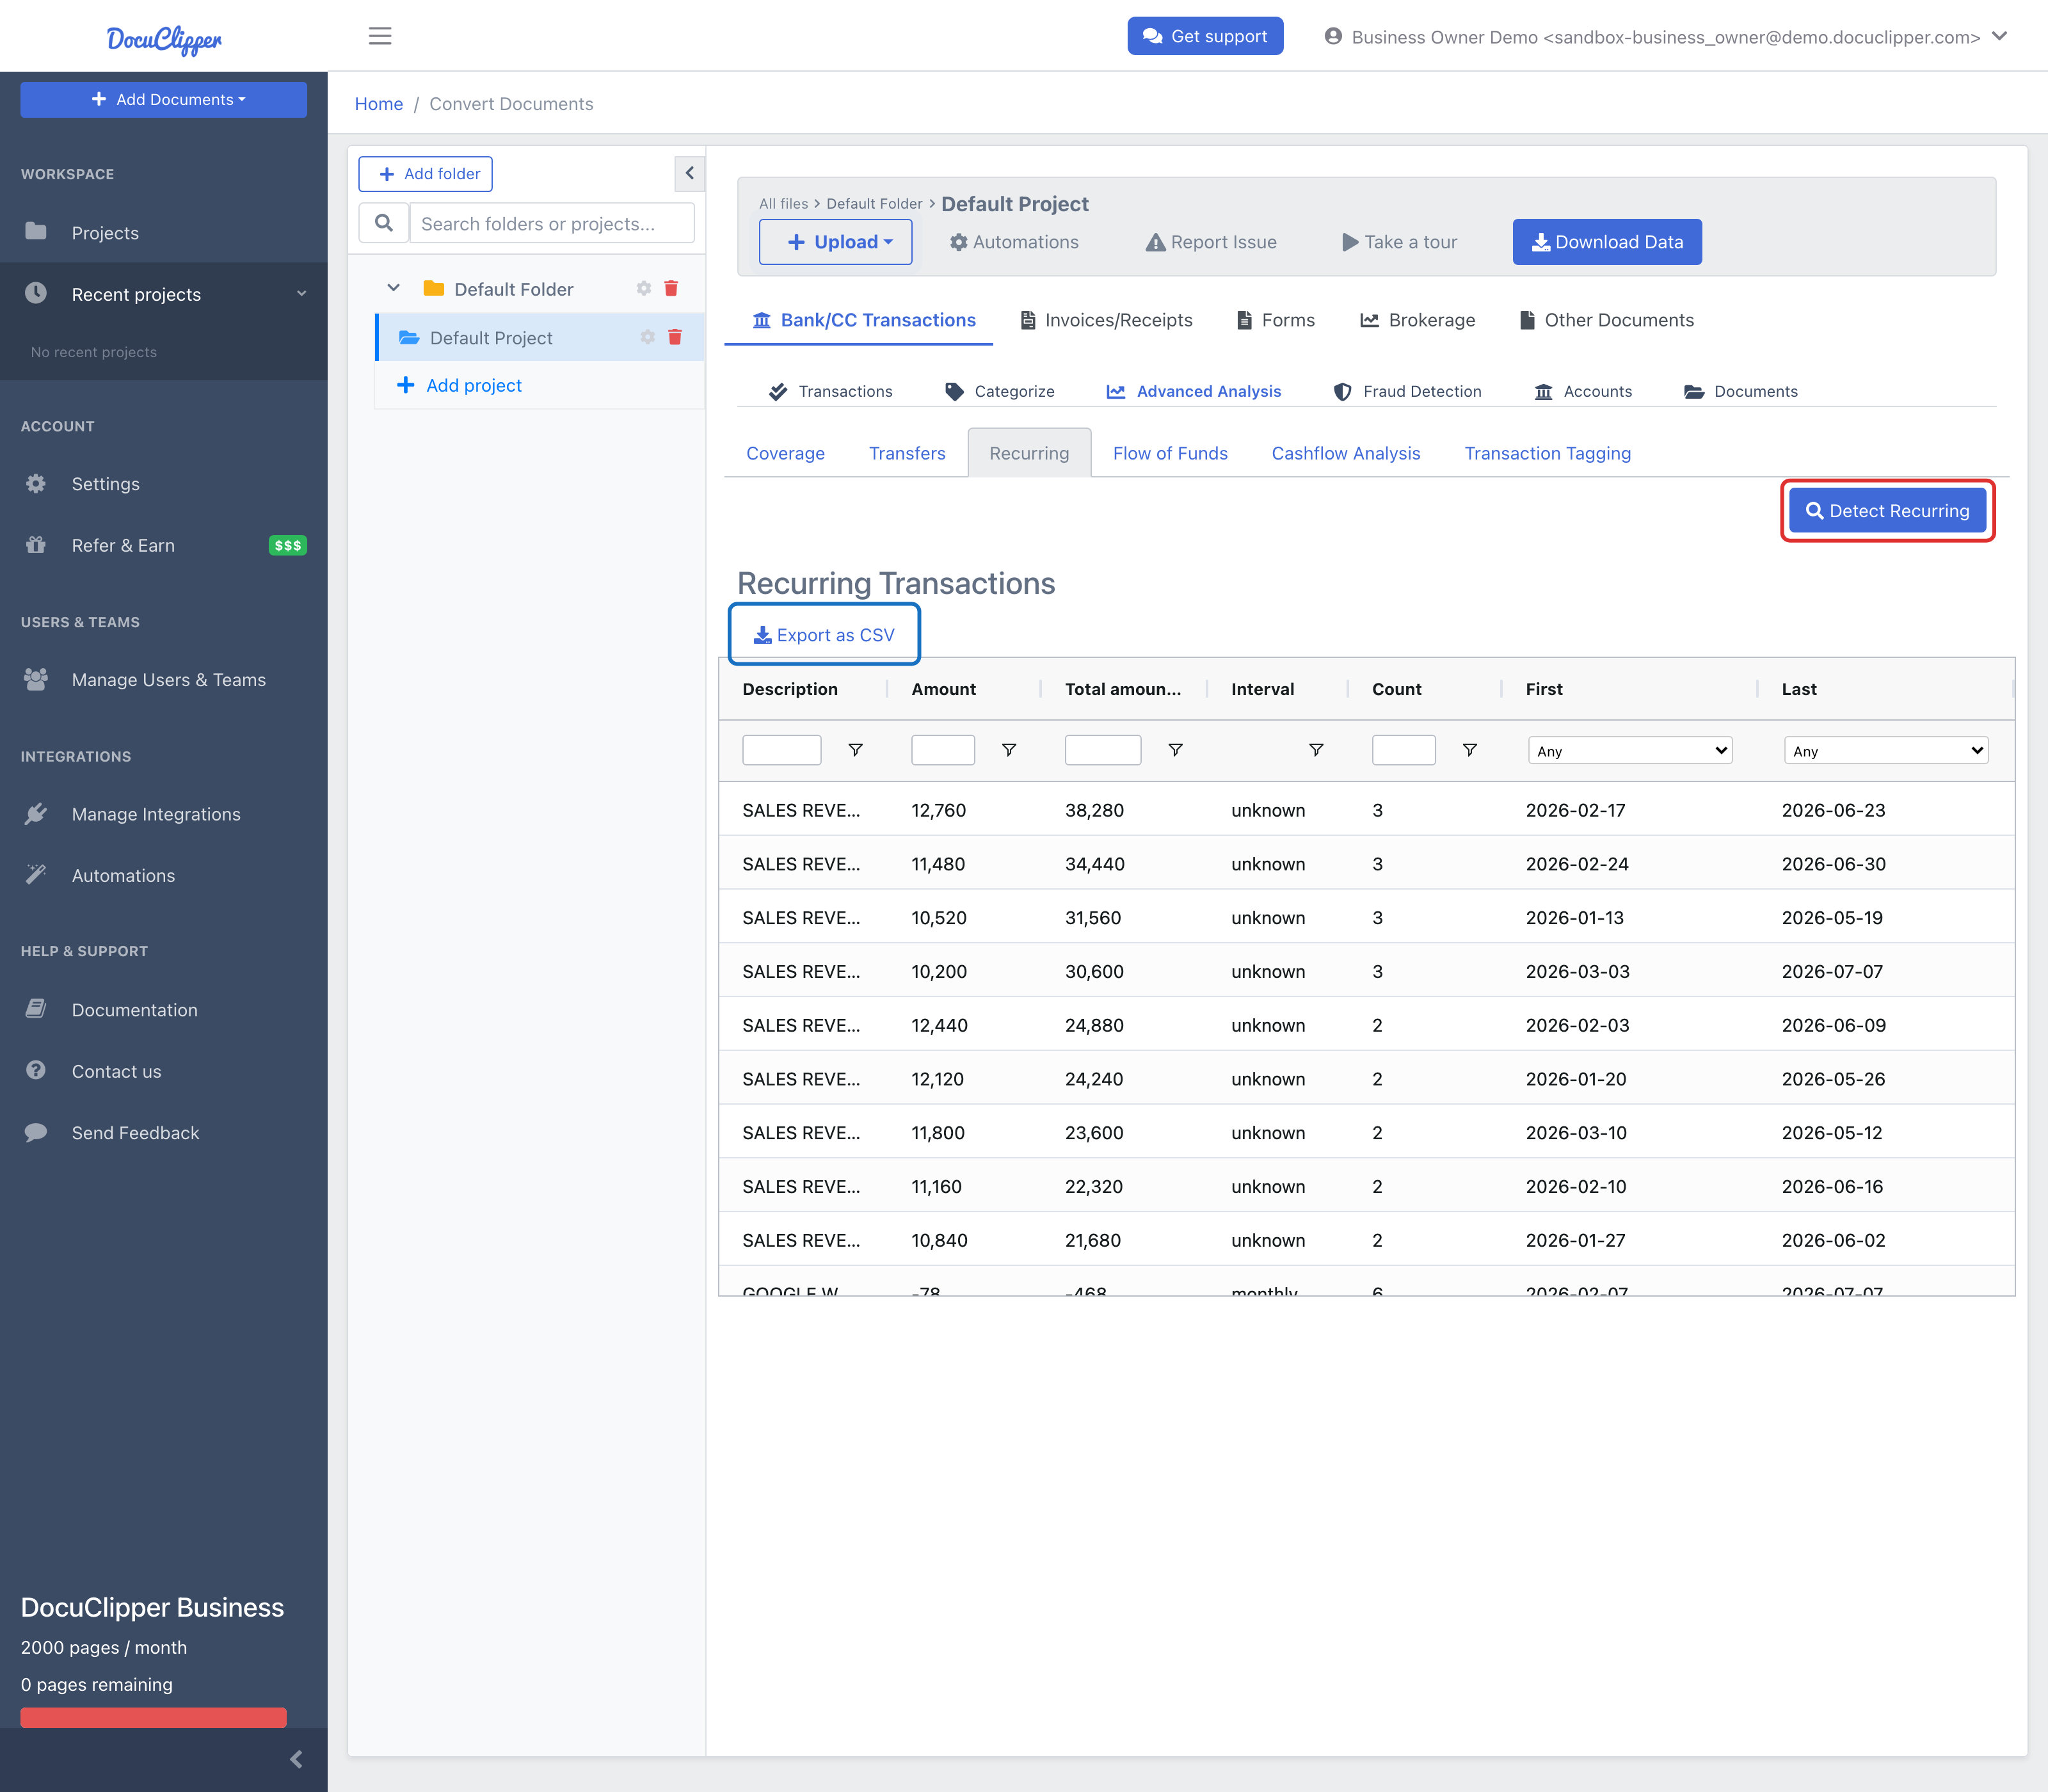
Task: Switch to Other Documents tab
Action: (x=1606, y=320)
